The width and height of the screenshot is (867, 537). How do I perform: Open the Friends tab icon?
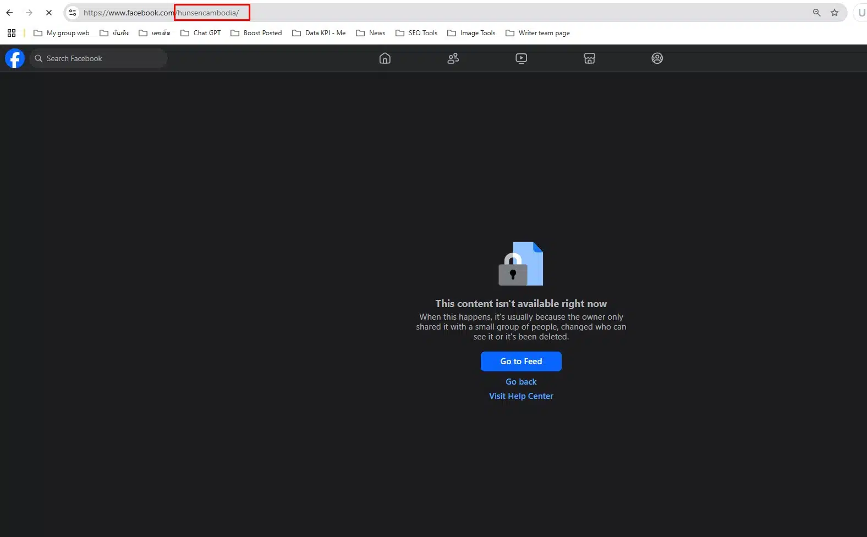(453, 58)
